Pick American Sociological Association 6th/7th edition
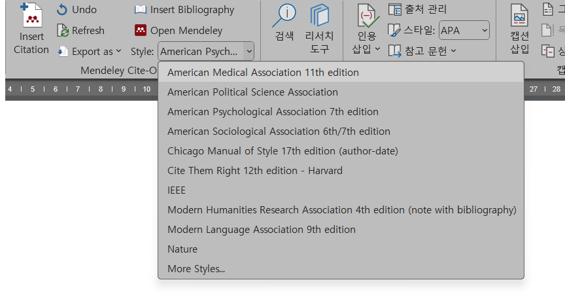 [341, 132]
